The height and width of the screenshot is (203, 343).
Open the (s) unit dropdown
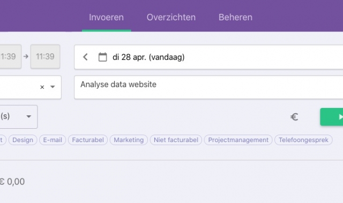click(19, 116)
